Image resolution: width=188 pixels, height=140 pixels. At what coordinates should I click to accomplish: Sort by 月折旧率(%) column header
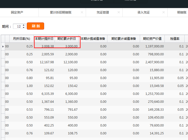pos(21,39)
